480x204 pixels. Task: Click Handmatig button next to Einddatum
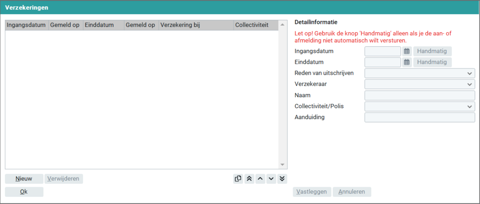click(x=432, y=62)
